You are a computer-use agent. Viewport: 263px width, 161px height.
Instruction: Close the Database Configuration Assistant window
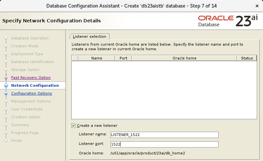pyautogui.click(x=257, y=6)
